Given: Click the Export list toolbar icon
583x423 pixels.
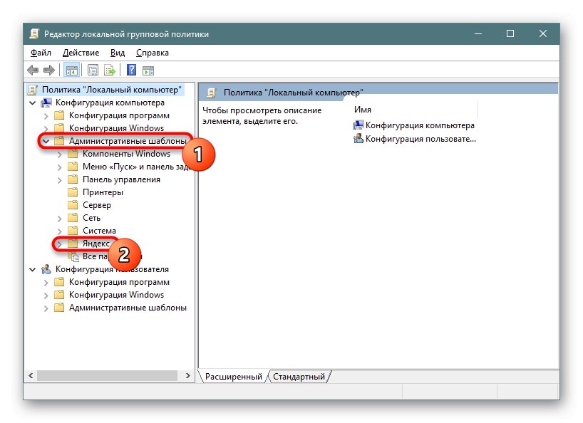Looking at the screenshot, I should 110,70.
